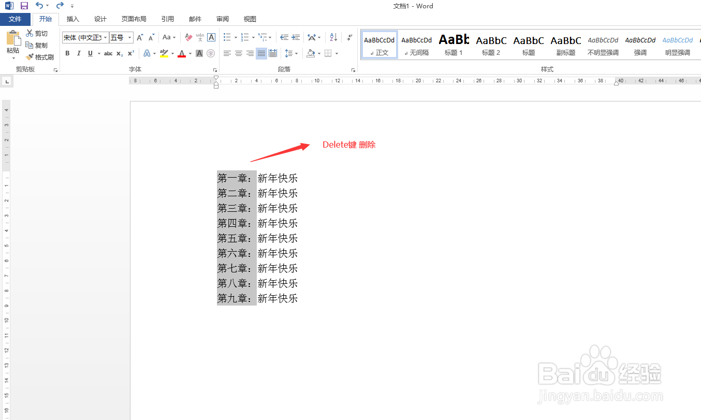This screenshot has width=701, height=420.
Task: Click the yellow text highlight color button
Action: tap(164, 53)
